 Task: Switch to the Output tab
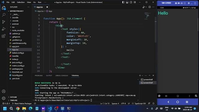coord(49,76)
